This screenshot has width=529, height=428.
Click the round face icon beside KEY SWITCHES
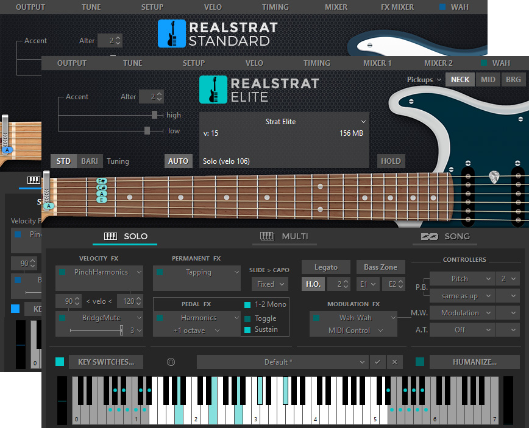pyautogui.click(x=170, y=362)
